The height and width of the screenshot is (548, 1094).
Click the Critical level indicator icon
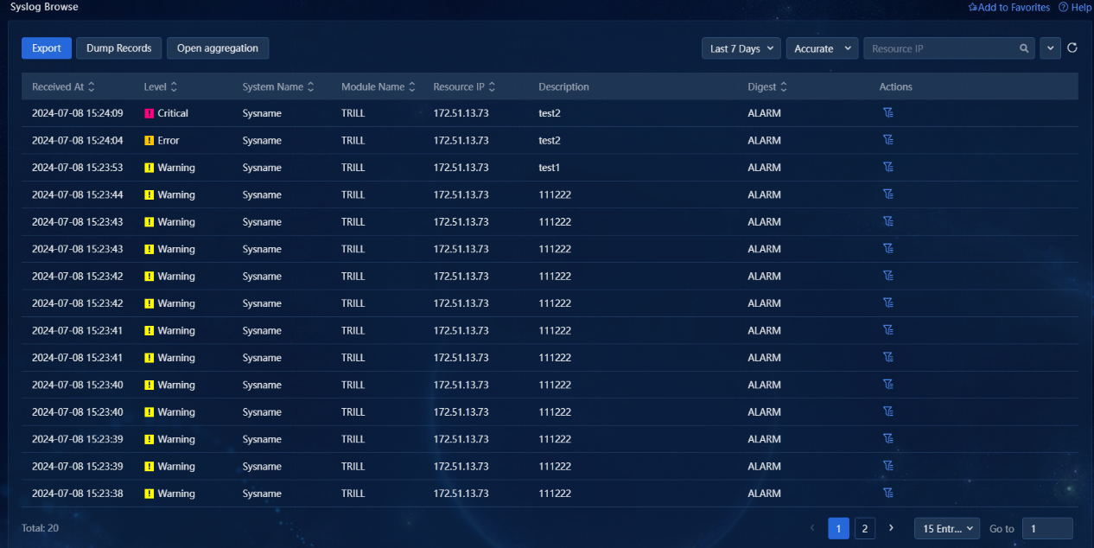point(149,113)
